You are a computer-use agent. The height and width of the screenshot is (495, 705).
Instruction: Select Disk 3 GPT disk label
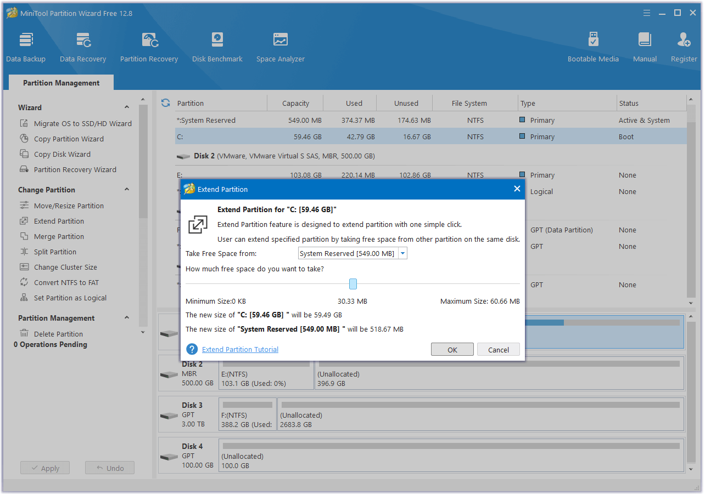[189, 414]
